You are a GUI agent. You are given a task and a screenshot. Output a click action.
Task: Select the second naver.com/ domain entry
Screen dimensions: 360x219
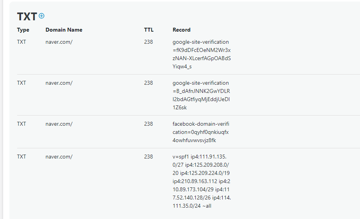coord(59,83)
